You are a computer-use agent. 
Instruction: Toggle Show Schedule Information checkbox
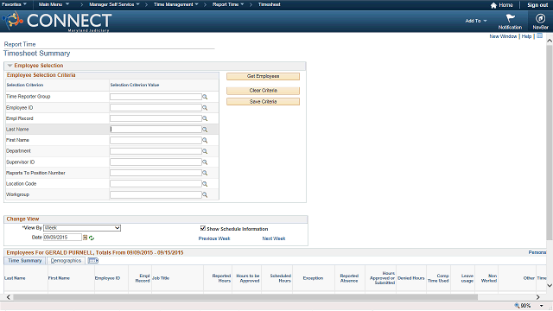(x=203, y=228)
